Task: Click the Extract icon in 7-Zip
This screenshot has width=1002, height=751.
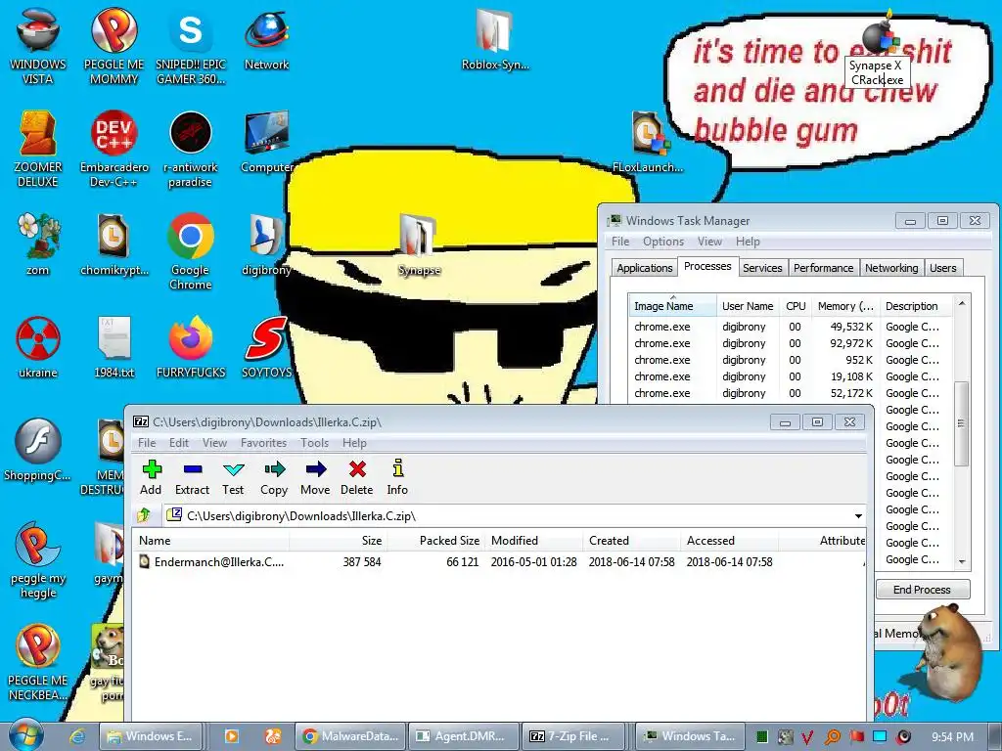Action: click(193, 477)
